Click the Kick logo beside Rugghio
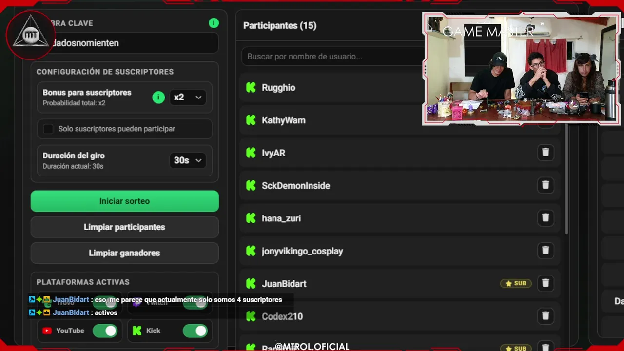The height and width of the screenshot is (351, 624). (251, 87)
